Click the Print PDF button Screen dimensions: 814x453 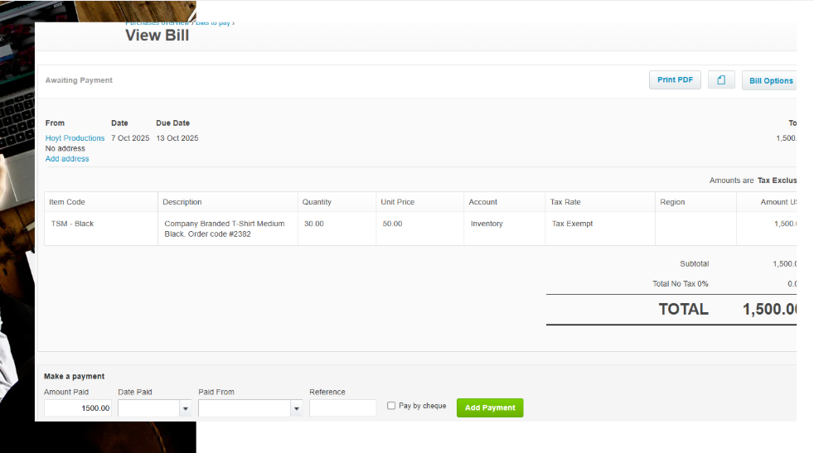(x=675, y=80)
